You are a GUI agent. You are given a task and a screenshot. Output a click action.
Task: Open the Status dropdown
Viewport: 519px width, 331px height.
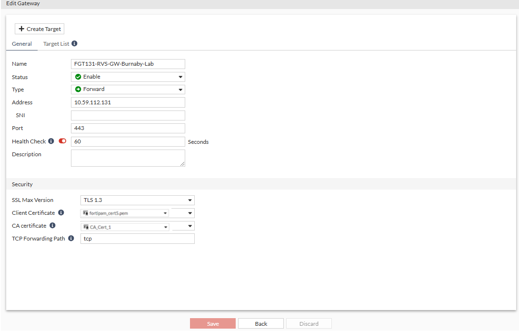[x=180, y=77]
